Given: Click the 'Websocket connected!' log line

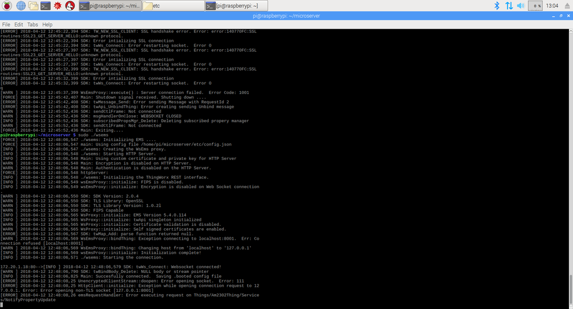Looking at the screenshot, I should (111, 267).
